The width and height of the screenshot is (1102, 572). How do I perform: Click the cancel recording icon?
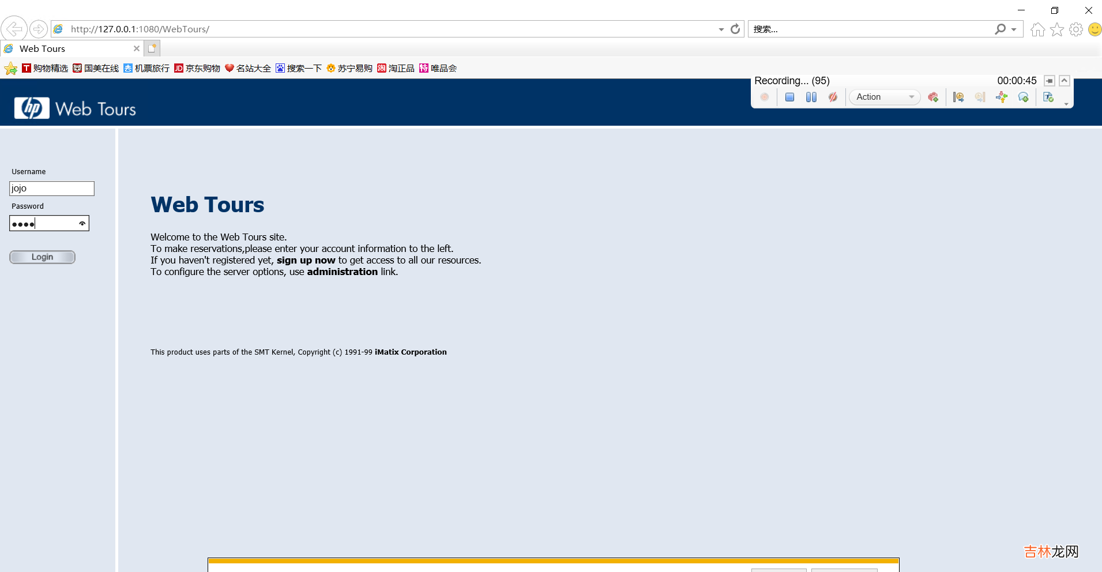[833, 97]
